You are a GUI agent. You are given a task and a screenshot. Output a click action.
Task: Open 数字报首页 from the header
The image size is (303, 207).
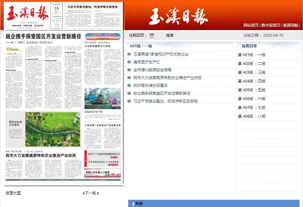pyautogui.click(x=271, y=25)
